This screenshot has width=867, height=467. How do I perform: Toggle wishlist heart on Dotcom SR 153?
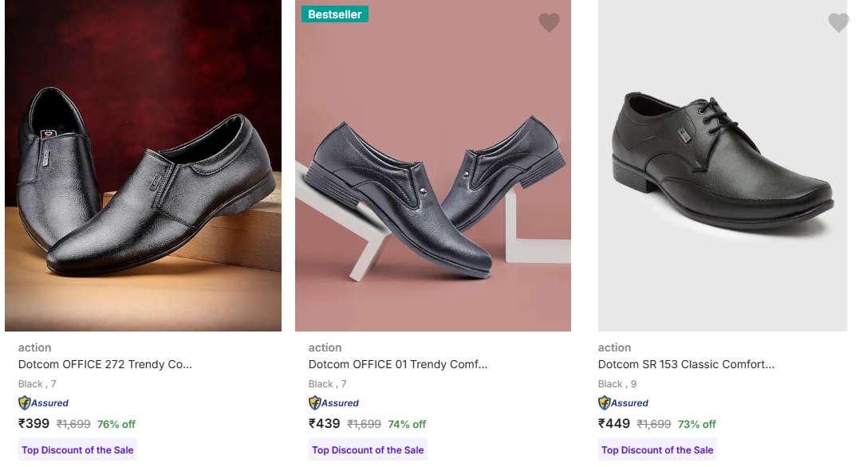click(x=838, y=22)
